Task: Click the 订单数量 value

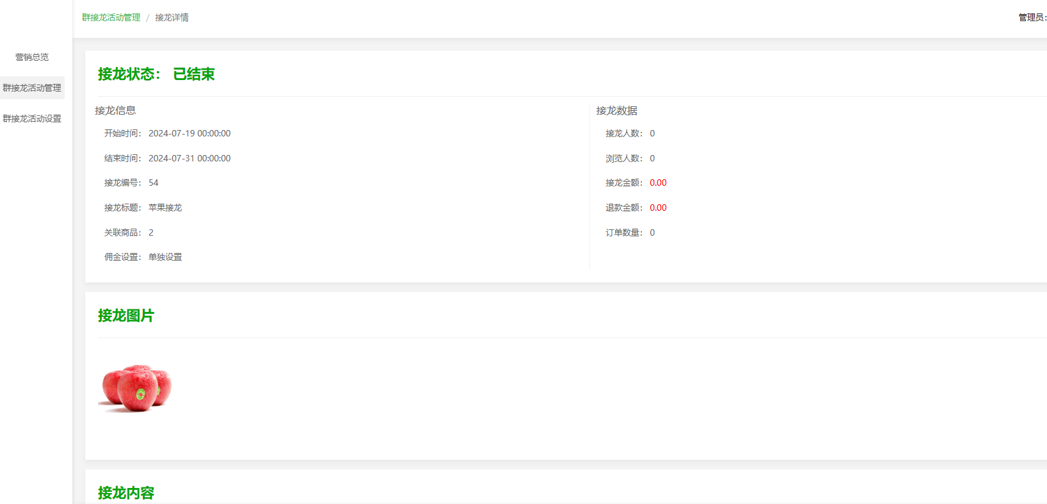Action: pos(652,232)
